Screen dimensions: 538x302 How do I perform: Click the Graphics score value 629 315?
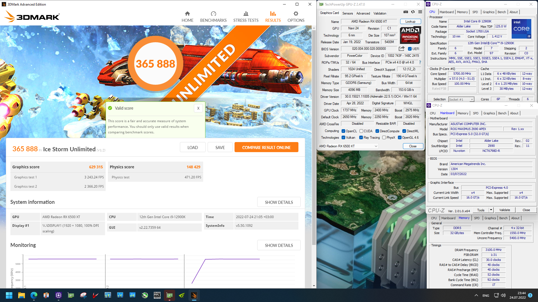(96, 167)
